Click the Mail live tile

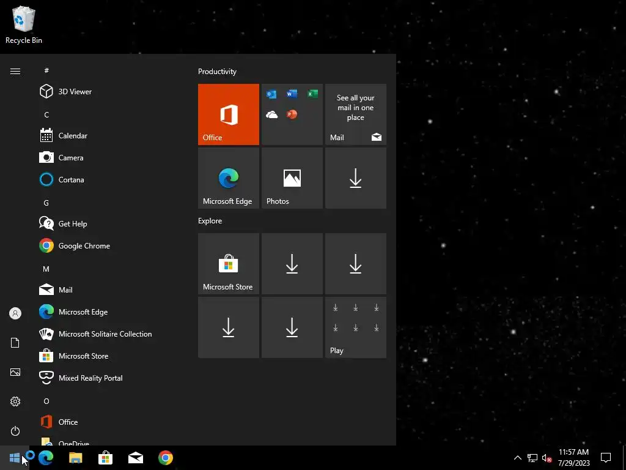[x=356, y=114]
